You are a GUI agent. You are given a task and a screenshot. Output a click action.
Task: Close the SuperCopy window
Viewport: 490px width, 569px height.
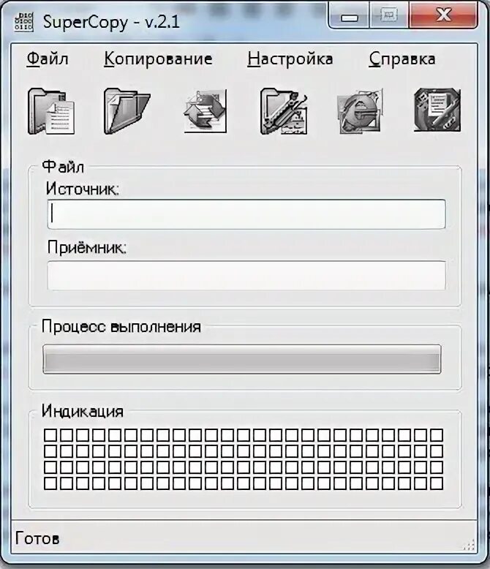click(x=443, y=15)
